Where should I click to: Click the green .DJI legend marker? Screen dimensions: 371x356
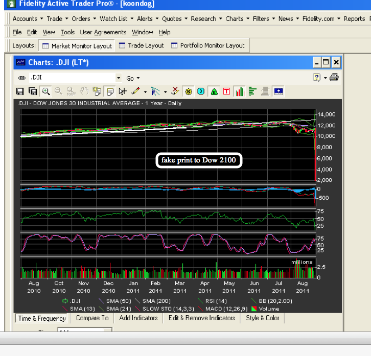65,301
